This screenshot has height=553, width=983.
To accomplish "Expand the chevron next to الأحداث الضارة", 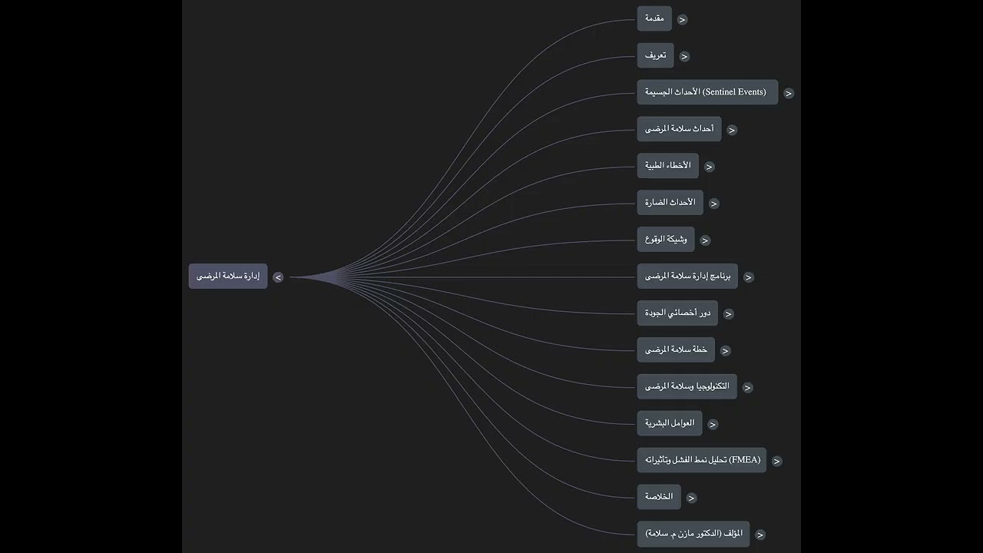I will (714, 204).
